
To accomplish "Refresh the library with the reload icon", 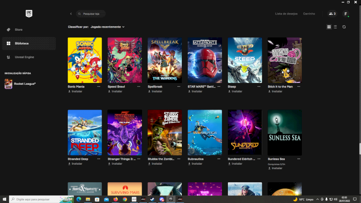I will (344, 27).
